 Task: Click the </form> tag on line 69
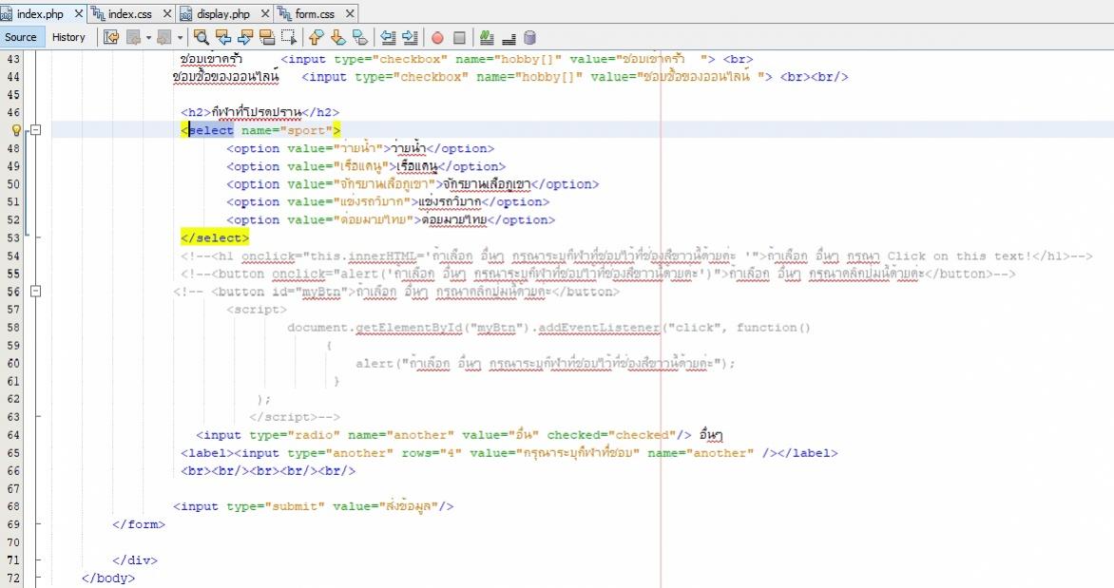139,524
